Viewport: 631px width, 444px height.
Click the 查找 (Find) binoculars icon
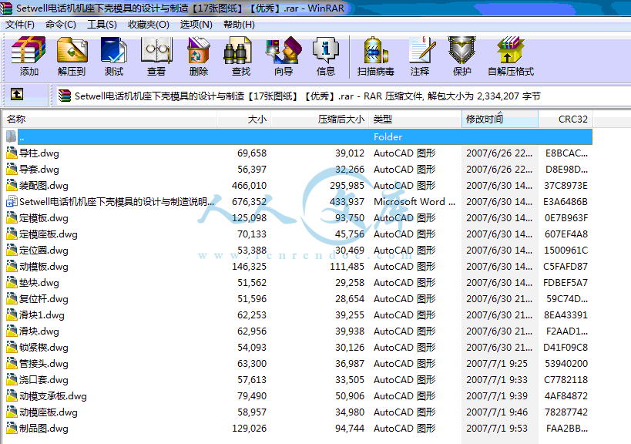[x=237, y=50]
